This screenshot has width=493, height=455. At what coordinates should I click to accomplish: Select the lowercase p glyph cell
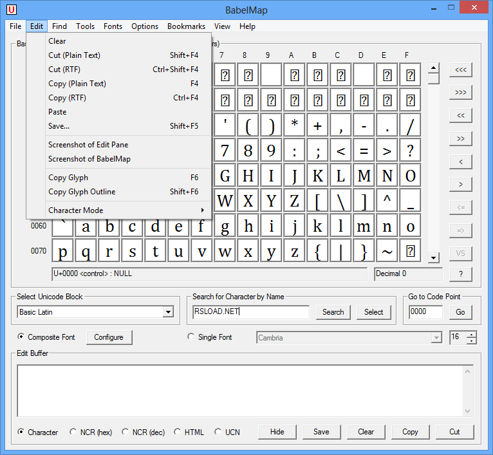coord(62,251)
